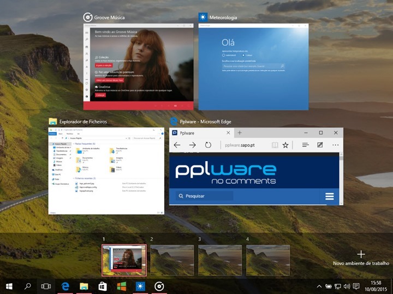Image resolution: width=393 pixels, height=294 pixels.
Task: Click the search magnifier in Meteorologia field
Action: coord(282,66)
